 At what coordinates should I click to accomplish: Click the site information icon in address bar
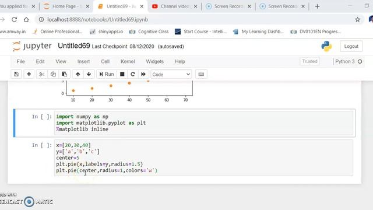click(41, 19)
